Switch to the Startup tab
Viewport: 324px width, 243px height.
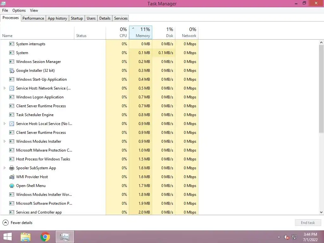(x=77, y=18)
